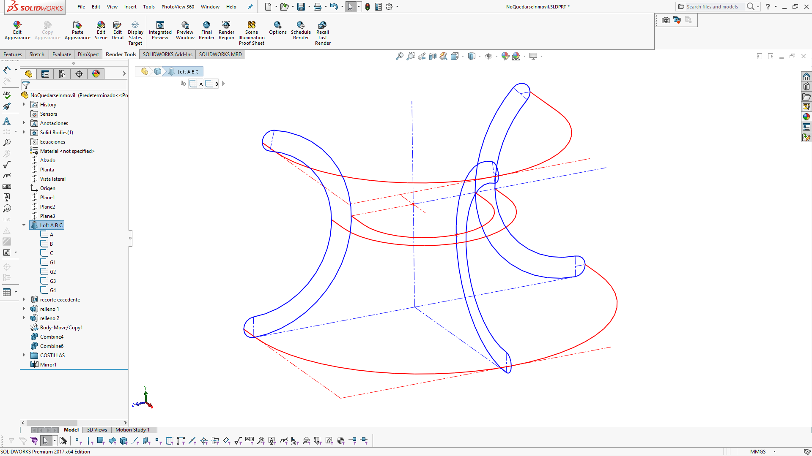The image size is (812, 456).
Task: Open Motion Study 1 tab
Action: tap(132, 430)
